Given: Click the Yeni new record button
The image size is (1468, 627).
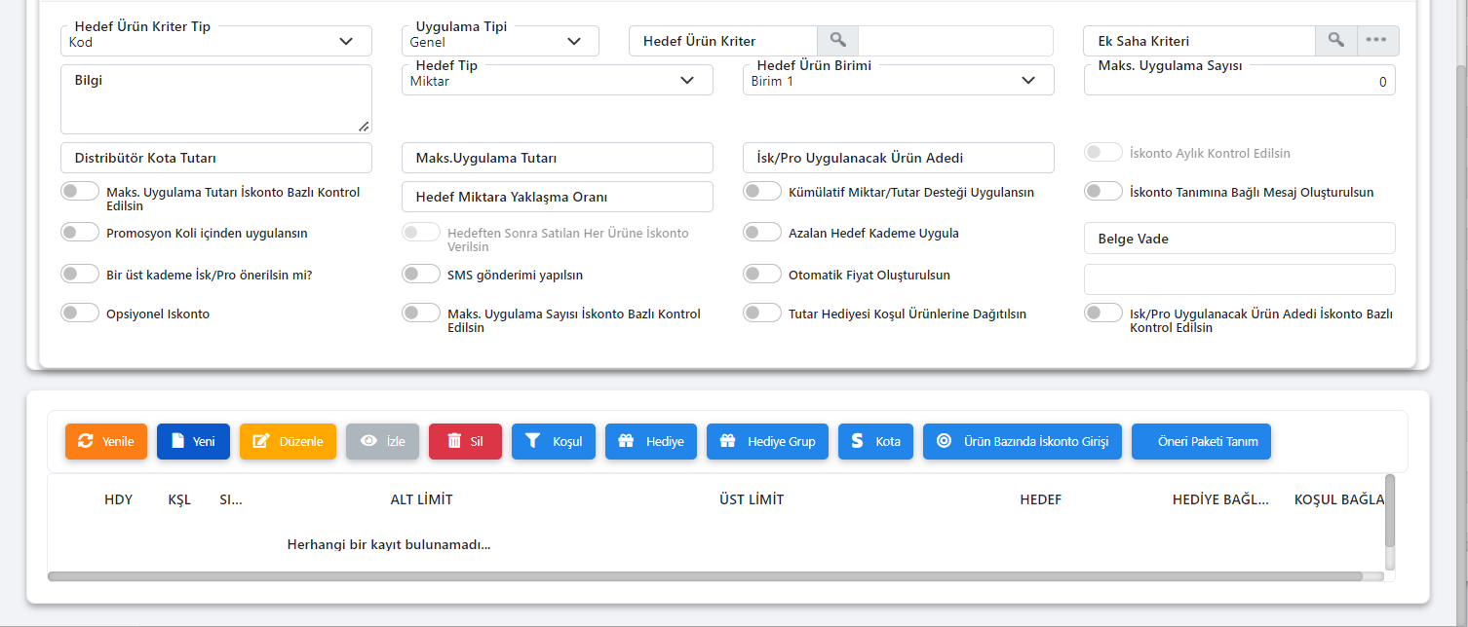Looking at the screenshot, I should [193, 441].
